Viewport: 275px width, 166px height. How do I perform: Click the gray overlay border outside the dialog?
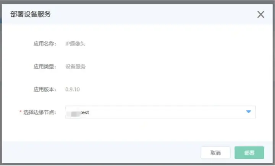[137, 2]
